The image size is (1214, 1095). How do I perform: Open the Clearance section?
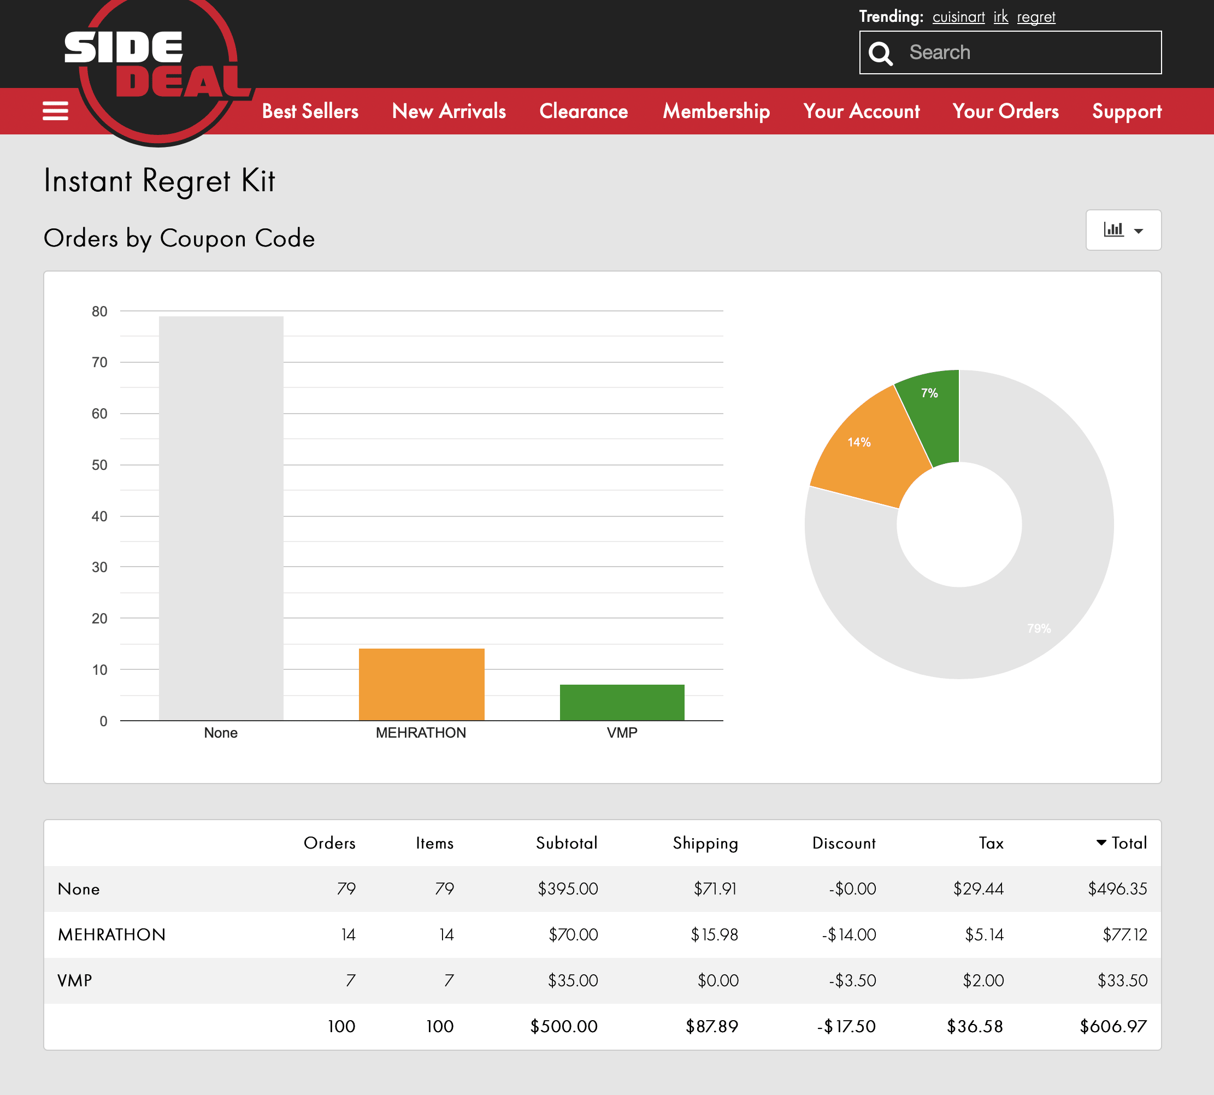tap(583, 111)
